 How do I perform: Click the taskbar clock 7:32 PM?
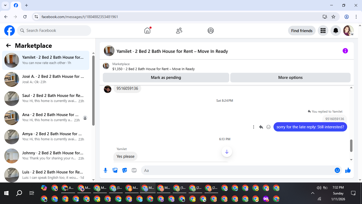pyautogui.click(x=338, y=188)
